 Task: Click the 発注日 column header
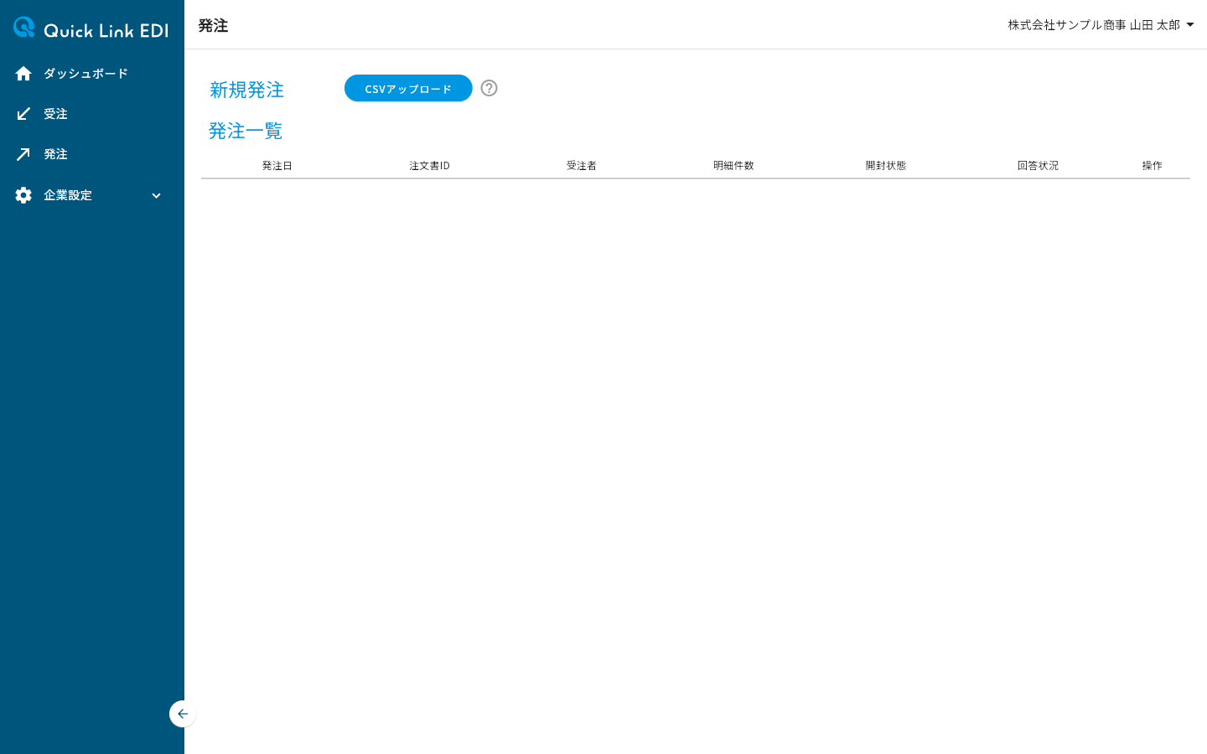277,166
